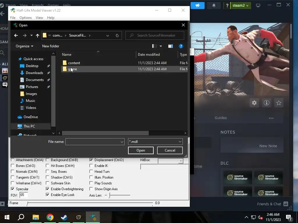
Task: Open the dialog help icon
Action: coord(181,46)
